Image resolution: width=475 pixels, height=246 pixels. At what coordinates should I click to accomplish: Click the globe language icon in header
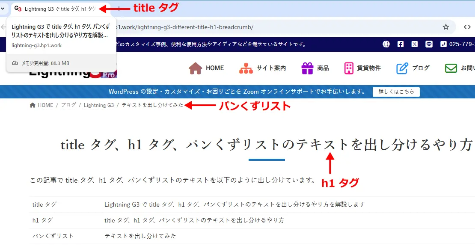pyautogui.click(x=386, y=44)
